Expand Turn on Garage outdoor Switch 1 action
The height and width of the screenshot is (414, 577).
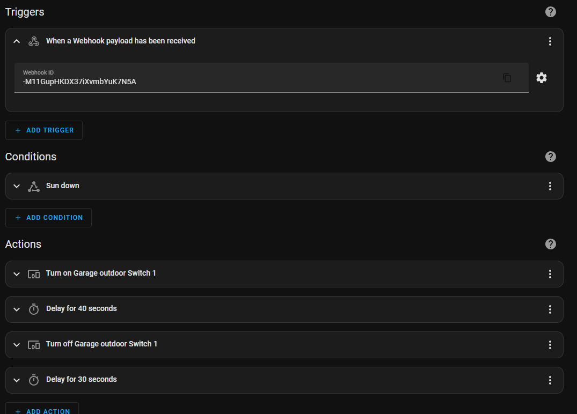pyautogui.click(x=17, y=274)
